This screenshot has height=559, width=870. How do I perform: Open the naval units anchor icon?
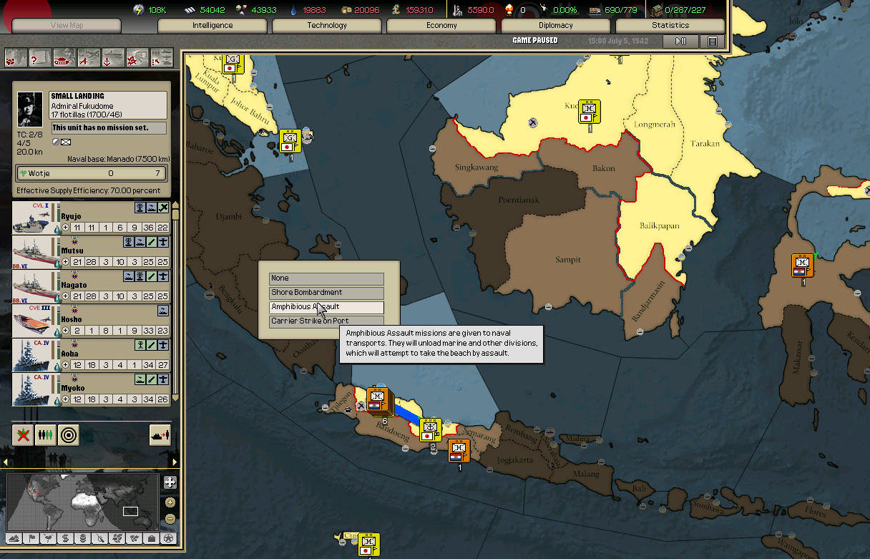point(112,57)
